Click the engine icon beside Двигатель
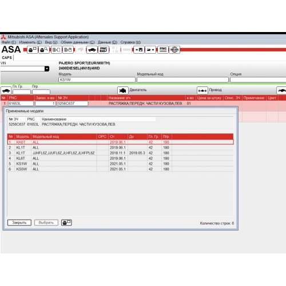 [122, 90]
